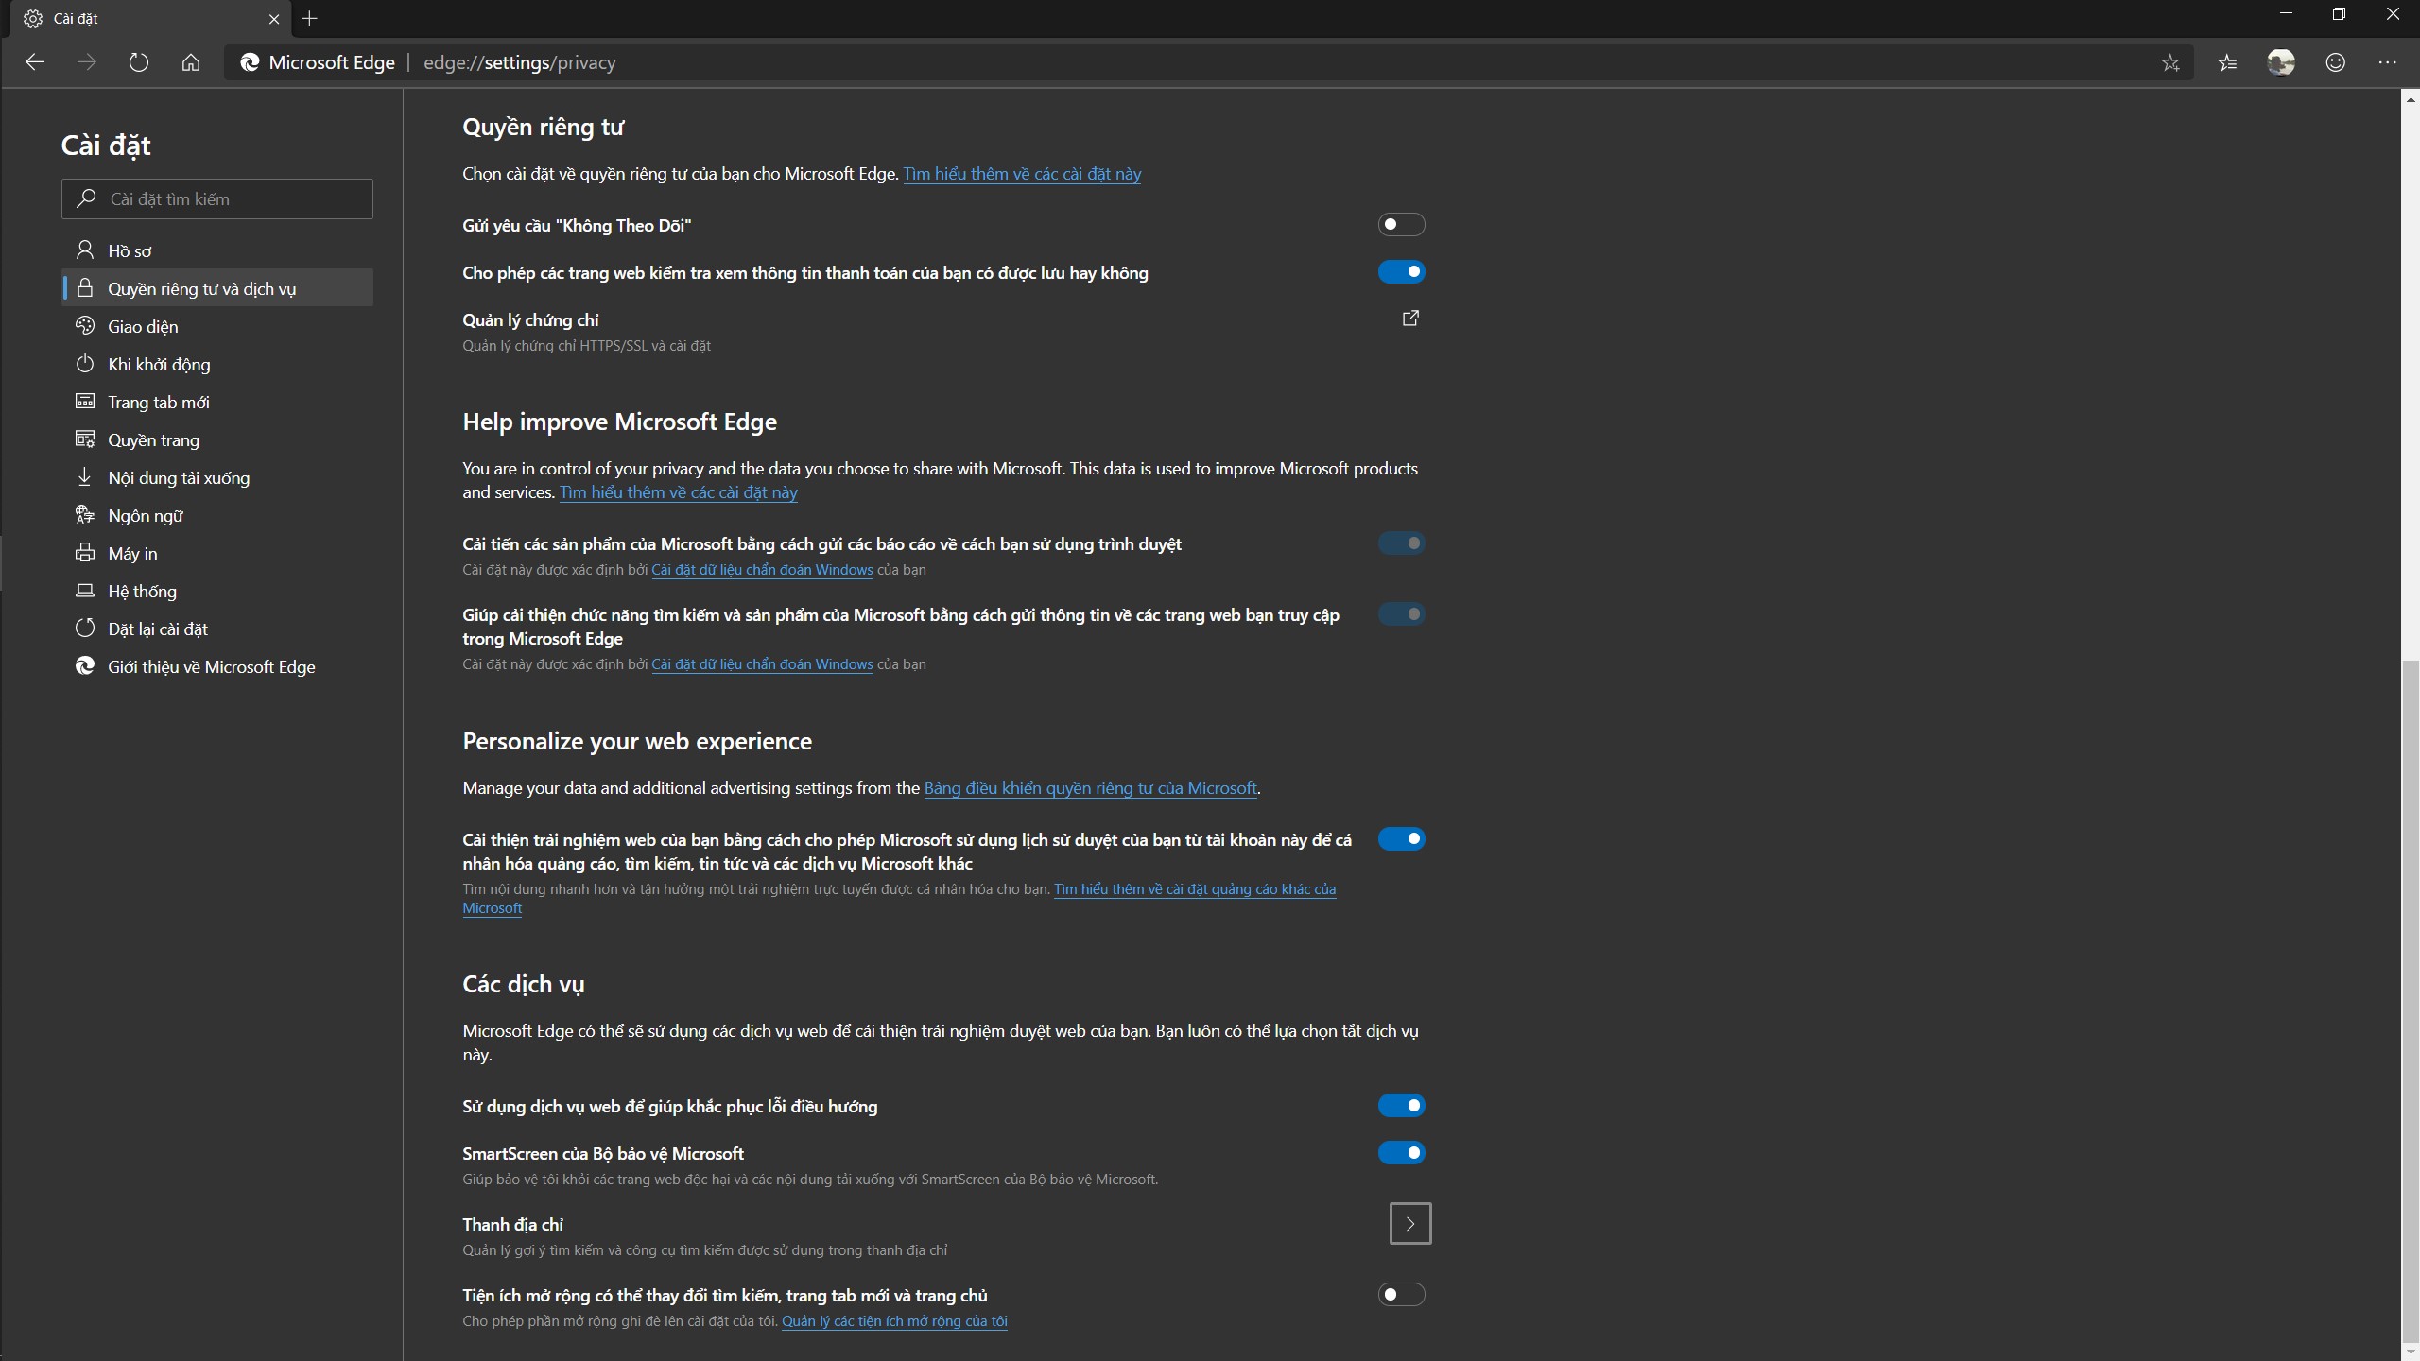
Task: Select the Cài đặt browser tab
Action: click(151, 18)
